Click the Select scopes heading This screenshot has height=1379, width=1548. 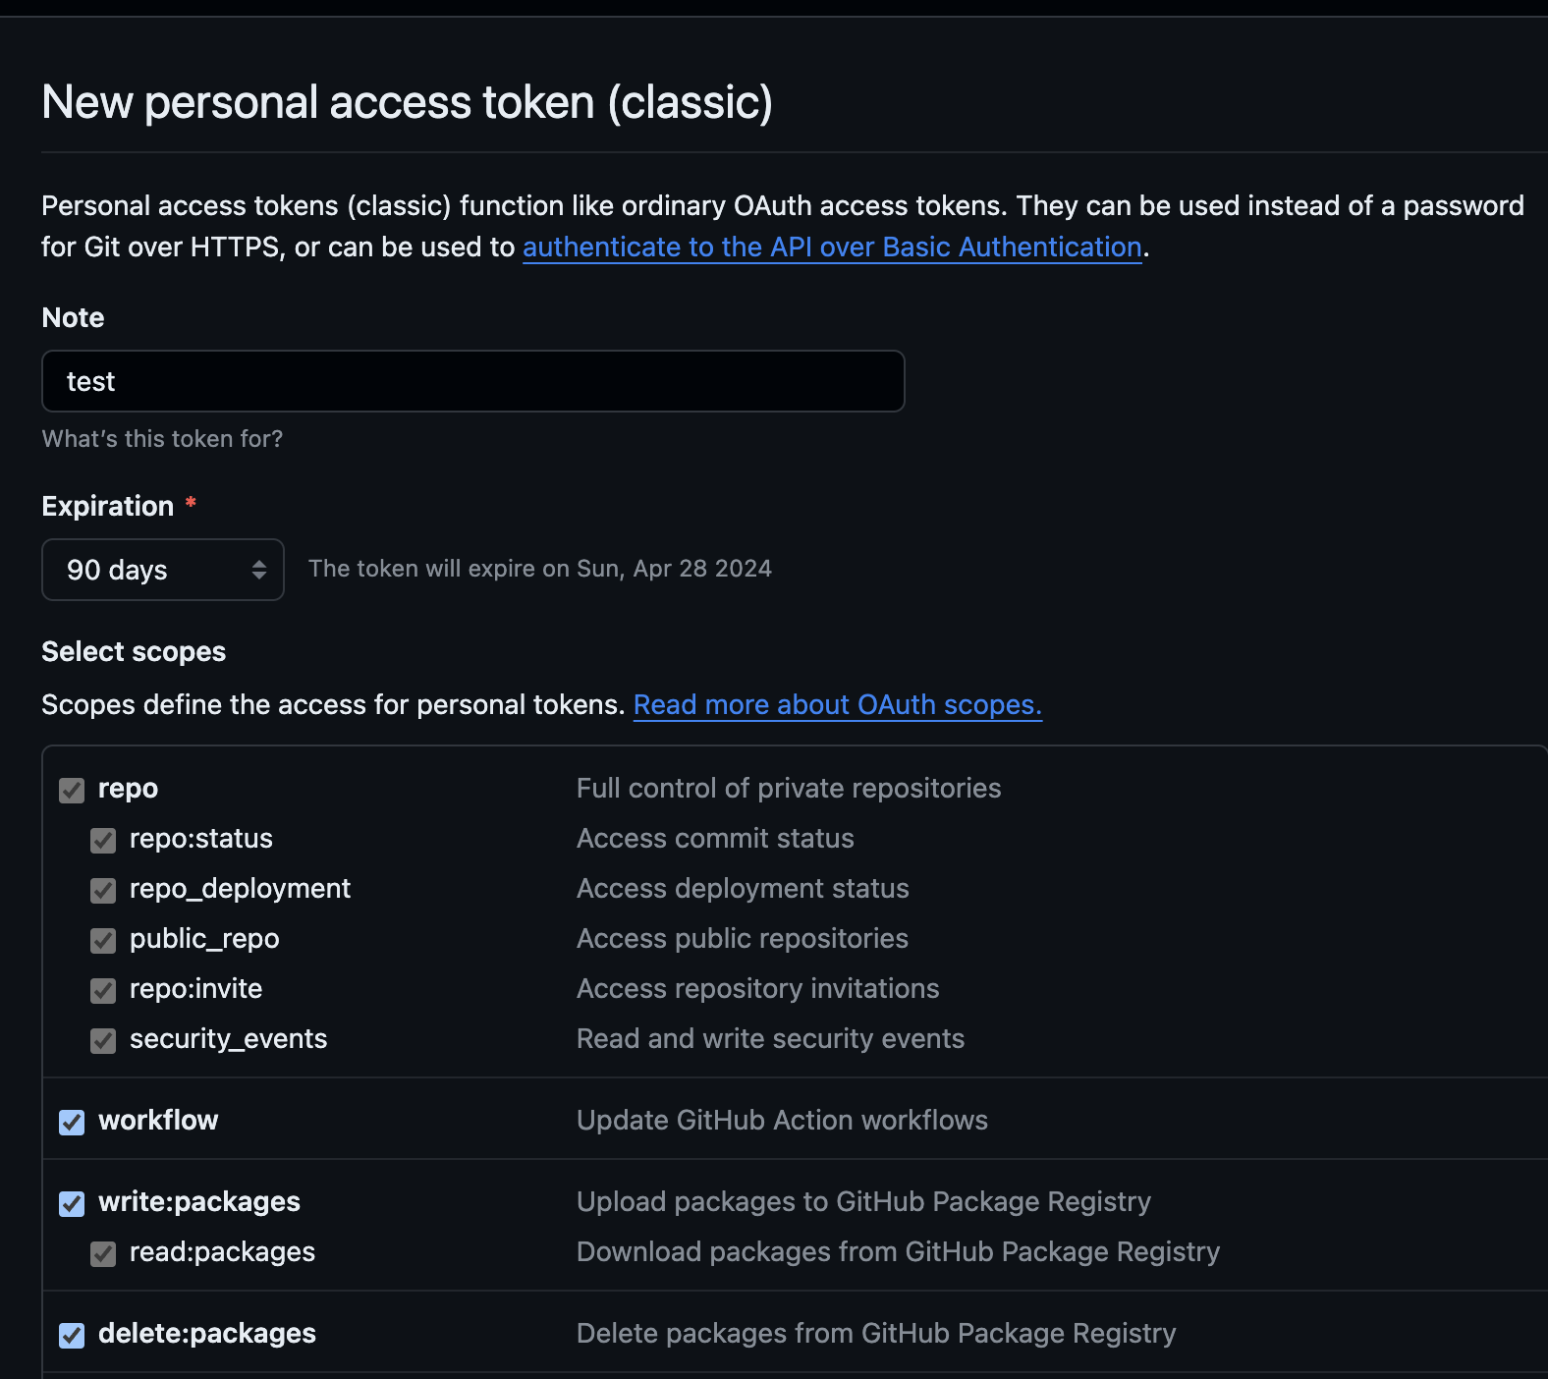click(134, 652)
